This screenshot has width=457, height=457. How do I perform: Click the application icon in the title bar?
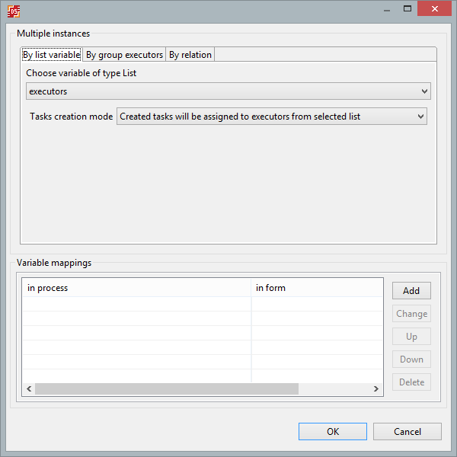[x=13, y=10]
